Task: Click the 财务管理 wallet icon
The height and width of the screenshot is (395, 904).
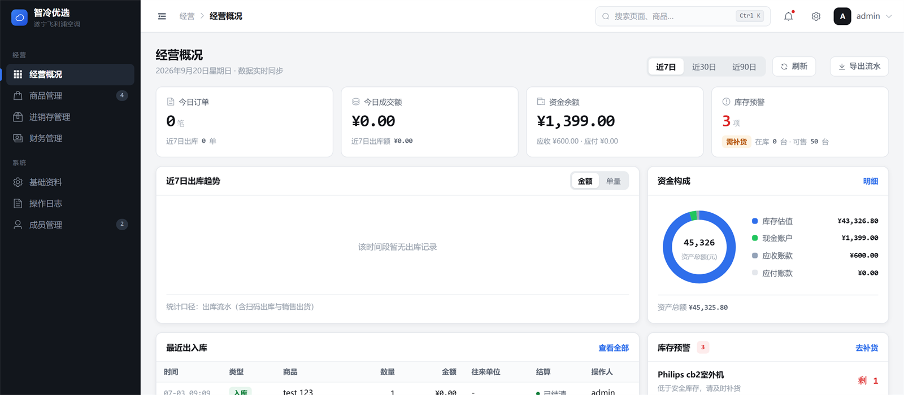Action: pos(18,138)
